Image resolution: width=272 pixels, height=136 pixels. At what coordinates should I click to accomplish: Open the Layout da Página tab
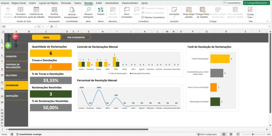(x=48, y=3)
